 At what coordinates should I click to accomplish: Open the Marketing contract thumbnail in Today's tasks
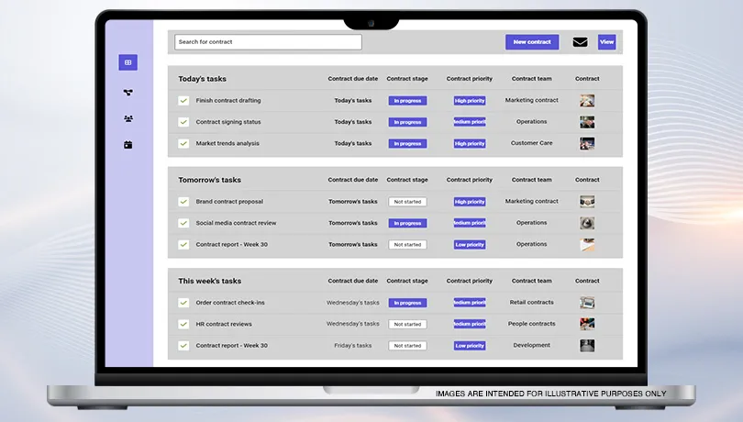[x=587, y=101]
